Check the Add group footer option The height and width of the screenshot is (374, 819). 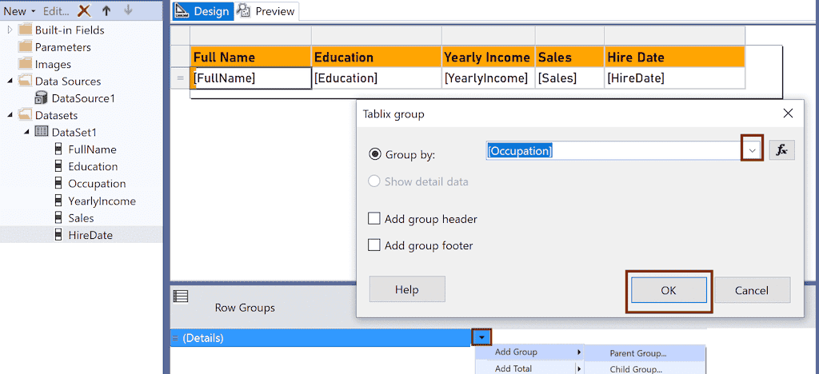click(374, 245)
